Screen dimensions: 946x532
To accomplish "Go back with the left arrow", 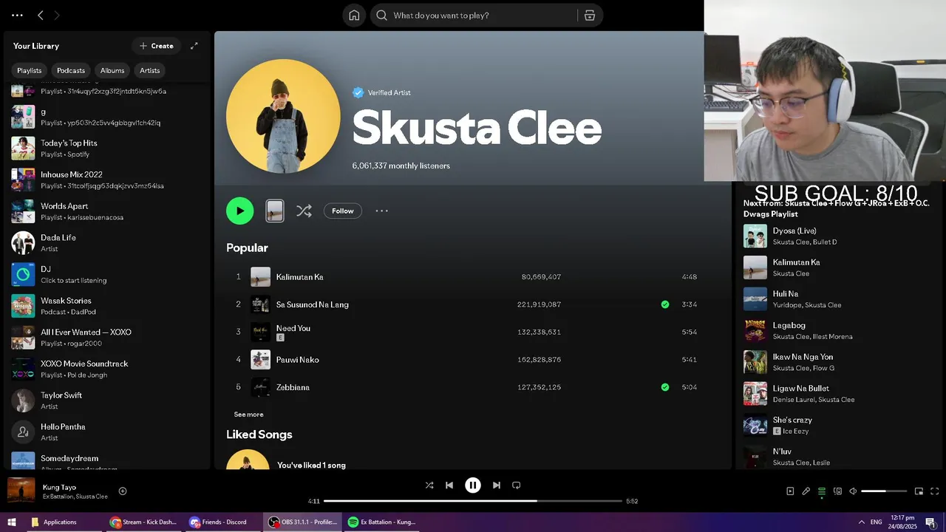I will [x=41, y=15].
